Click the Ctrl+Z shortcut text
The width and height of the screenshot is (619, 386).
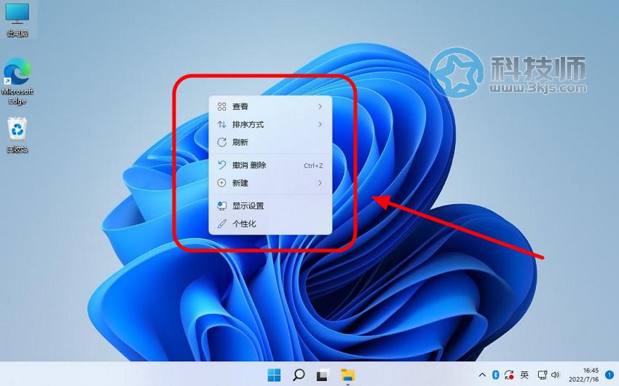pyautogui.click(x=313, y=166)
